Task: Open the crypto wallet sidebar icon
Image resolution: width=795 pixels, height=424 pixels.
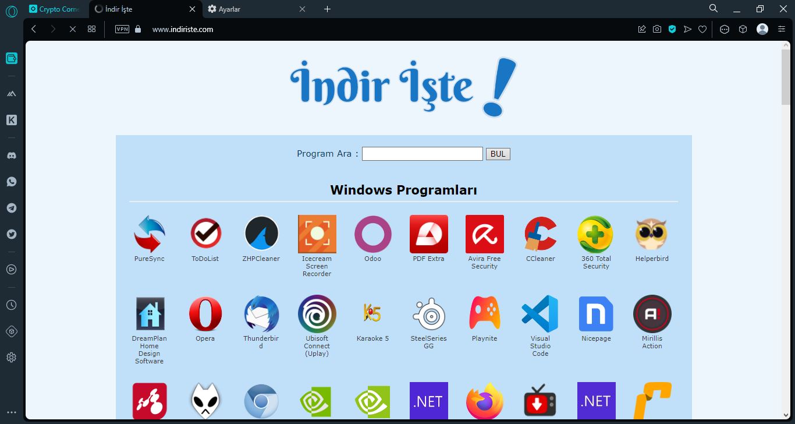Action: point(11,58)
